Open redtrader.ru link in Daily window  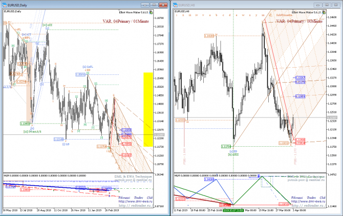coord(135,205)
